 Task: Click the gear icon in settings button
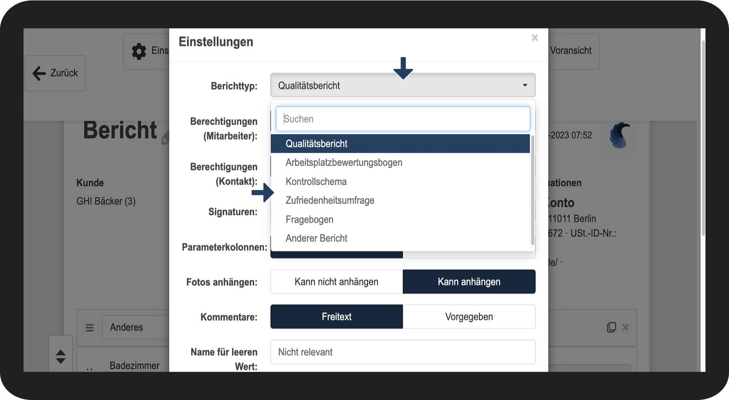tap(139, 51)
